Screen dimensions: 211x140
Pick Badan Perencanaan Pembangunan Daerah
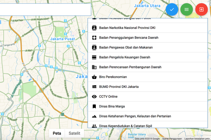click(148, 67)
